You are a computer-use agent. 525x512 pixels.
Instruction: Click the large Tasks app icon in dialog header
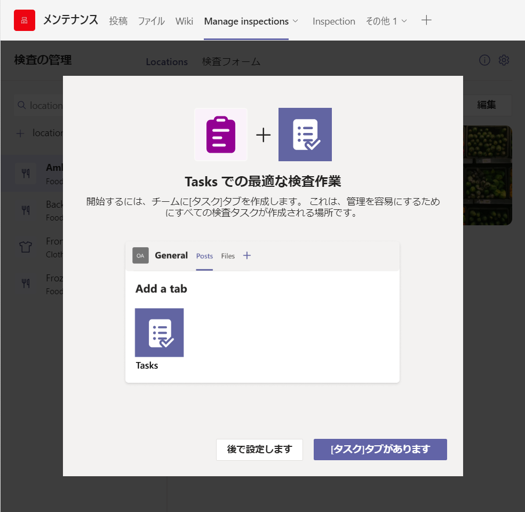pyautogui.click(x=305, y=135)
